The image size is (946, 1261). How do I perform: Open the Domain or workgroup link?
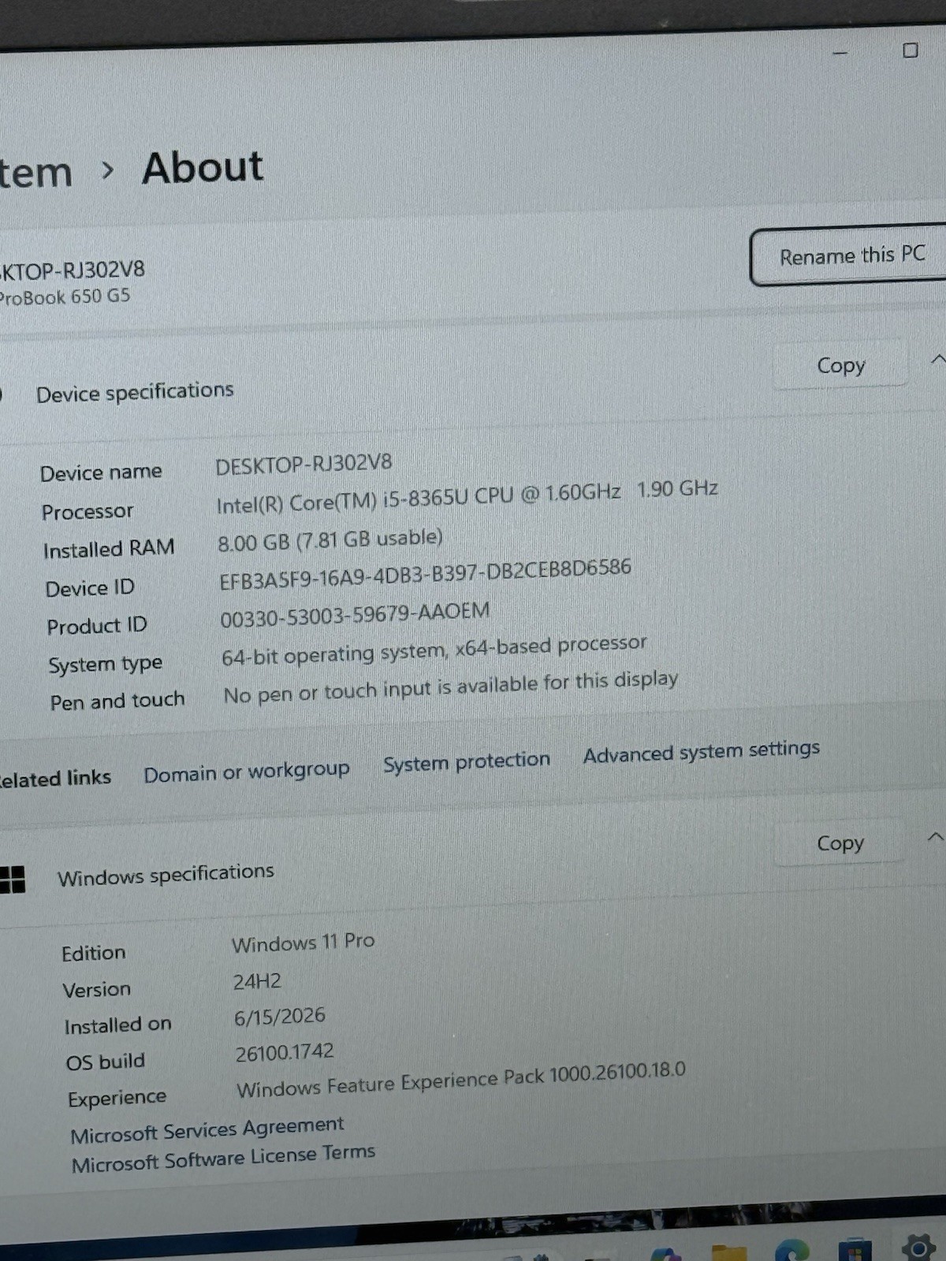(x=246, y=771)
